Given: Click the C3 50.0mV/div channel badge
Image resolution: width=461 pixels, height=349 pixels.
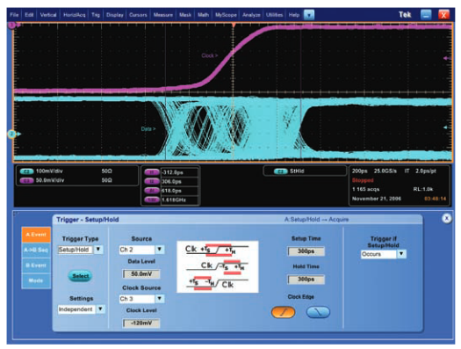Looking at the screenshot, I should [26, 180].
